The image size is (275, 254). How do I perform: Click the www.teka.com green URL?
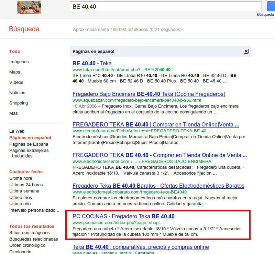click(x=123, y=70)
